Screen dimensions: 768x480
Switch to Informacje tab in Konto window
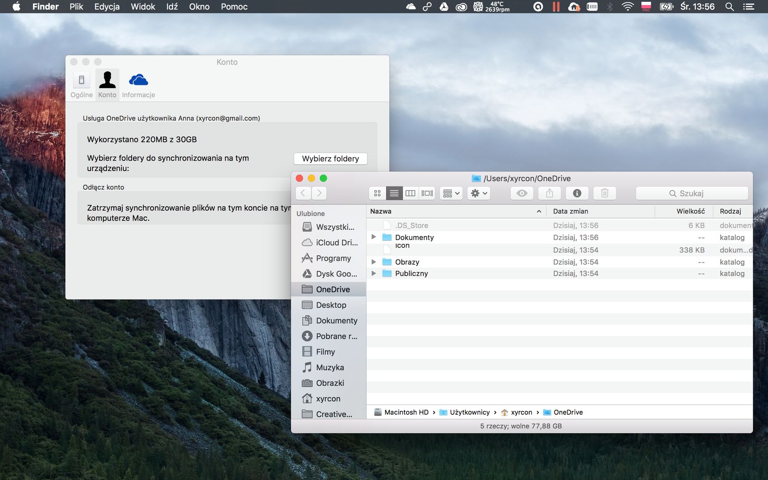tap(138, 84)
